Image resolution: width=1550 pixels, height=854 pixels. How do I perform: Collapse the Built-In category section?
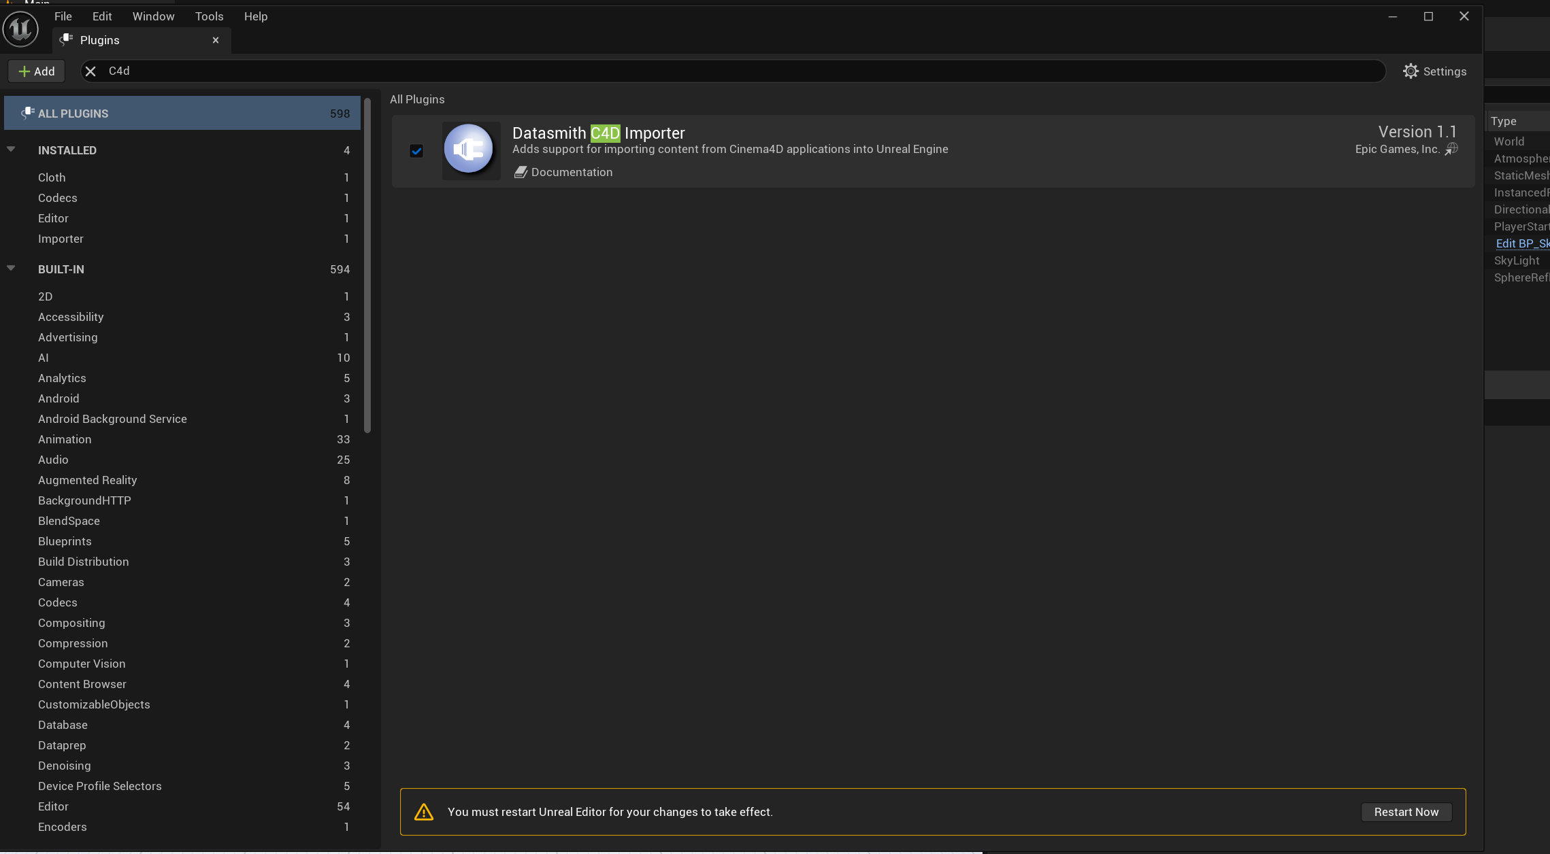[x=11, y=269]
